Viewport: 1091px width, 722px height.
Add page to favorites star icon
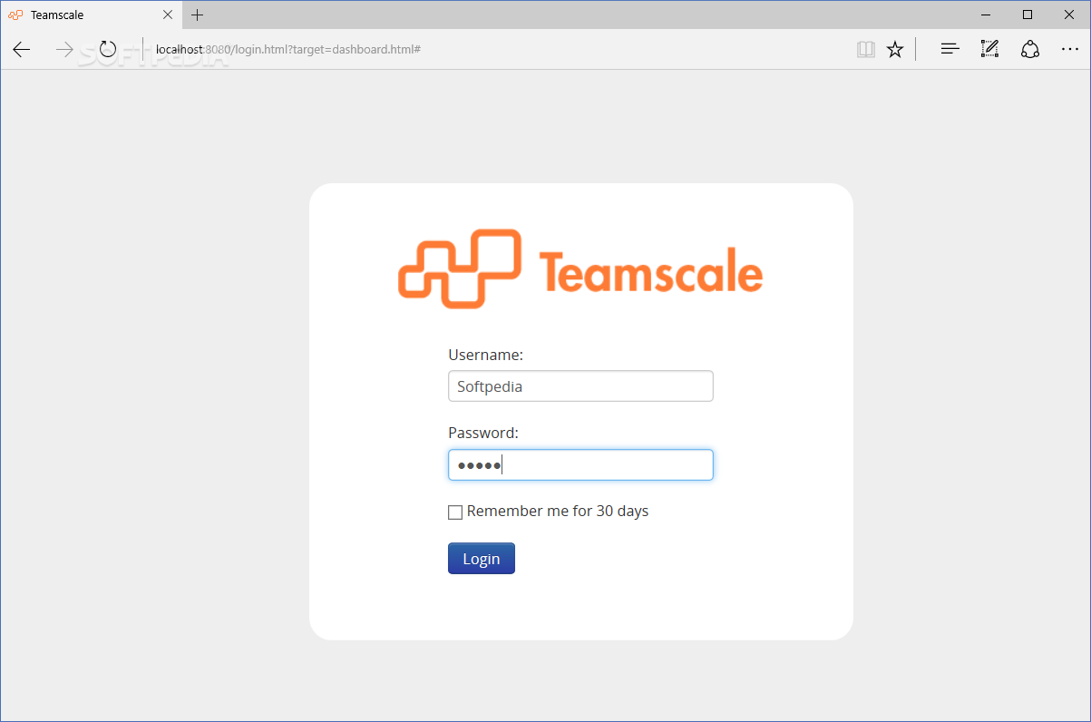pyautogui.click(x=895, y=49)
